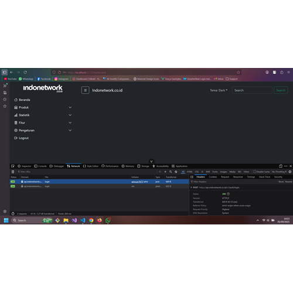Open the network search magnifier icon
The height and width of the screenshot is (293, 293).
point(171,172)
